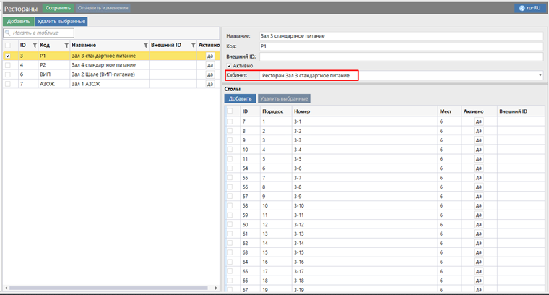Tick the select-all checkbox in the Столы table header

230,111
